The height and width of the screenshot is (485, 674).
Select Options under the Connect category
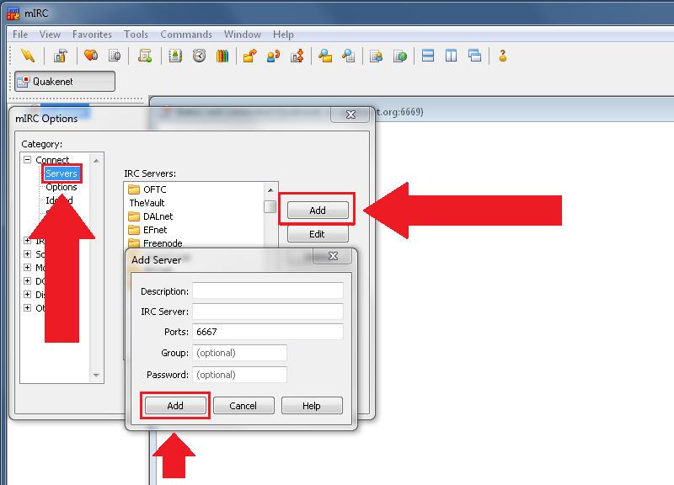[62, 187]
